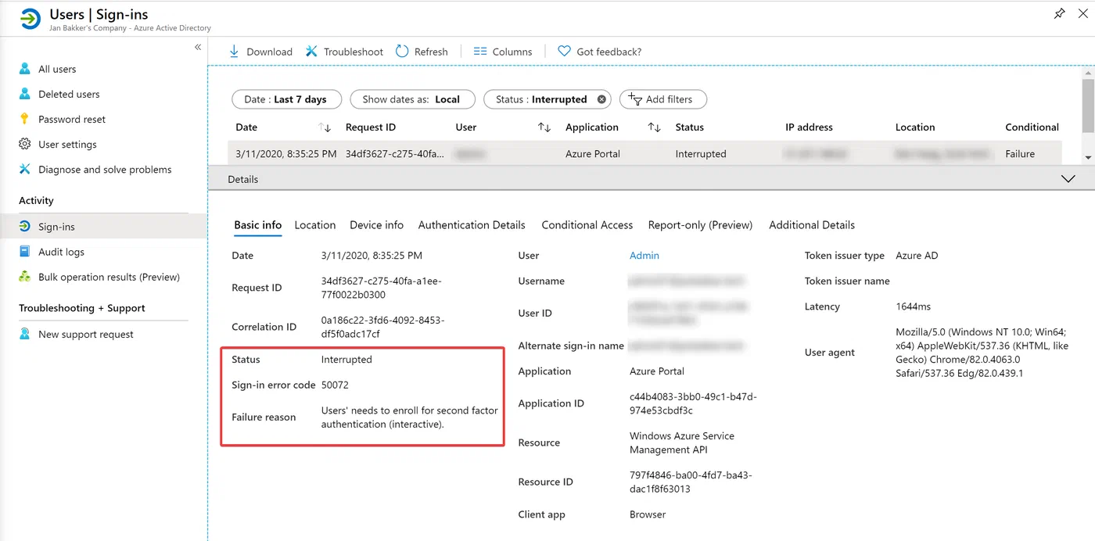The image size is (1095, 541).
Task: Open the Show dates as Local filter
Action: (x=412, y=99)
